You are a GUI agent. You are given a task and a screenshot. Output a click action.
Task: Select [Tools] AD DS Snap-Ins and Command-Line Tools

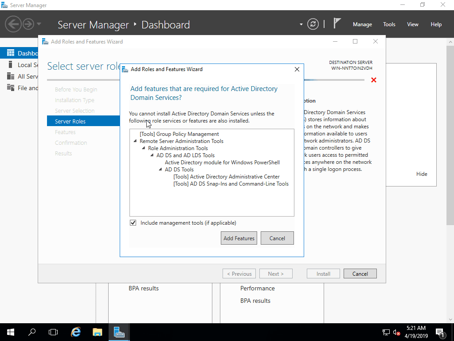pos(231,183)
